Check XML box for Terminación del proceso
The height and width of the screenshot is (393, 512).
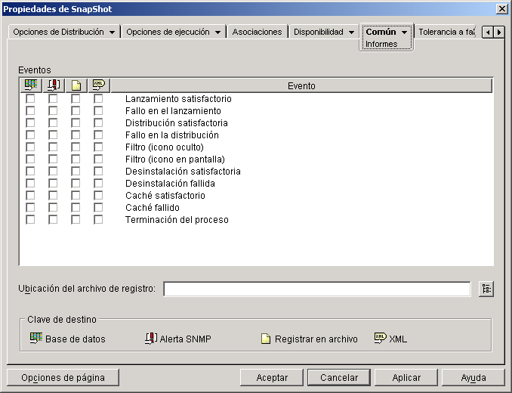click(x=98, y=219)
